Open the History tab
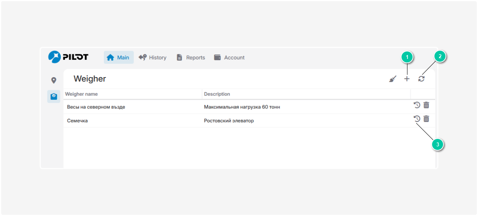This screenshot has width=478, height=216. 153,58
